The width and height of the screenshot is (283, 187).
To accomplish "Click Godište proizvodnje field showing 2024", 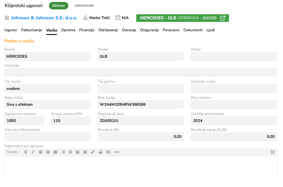I will click(234, 120).
